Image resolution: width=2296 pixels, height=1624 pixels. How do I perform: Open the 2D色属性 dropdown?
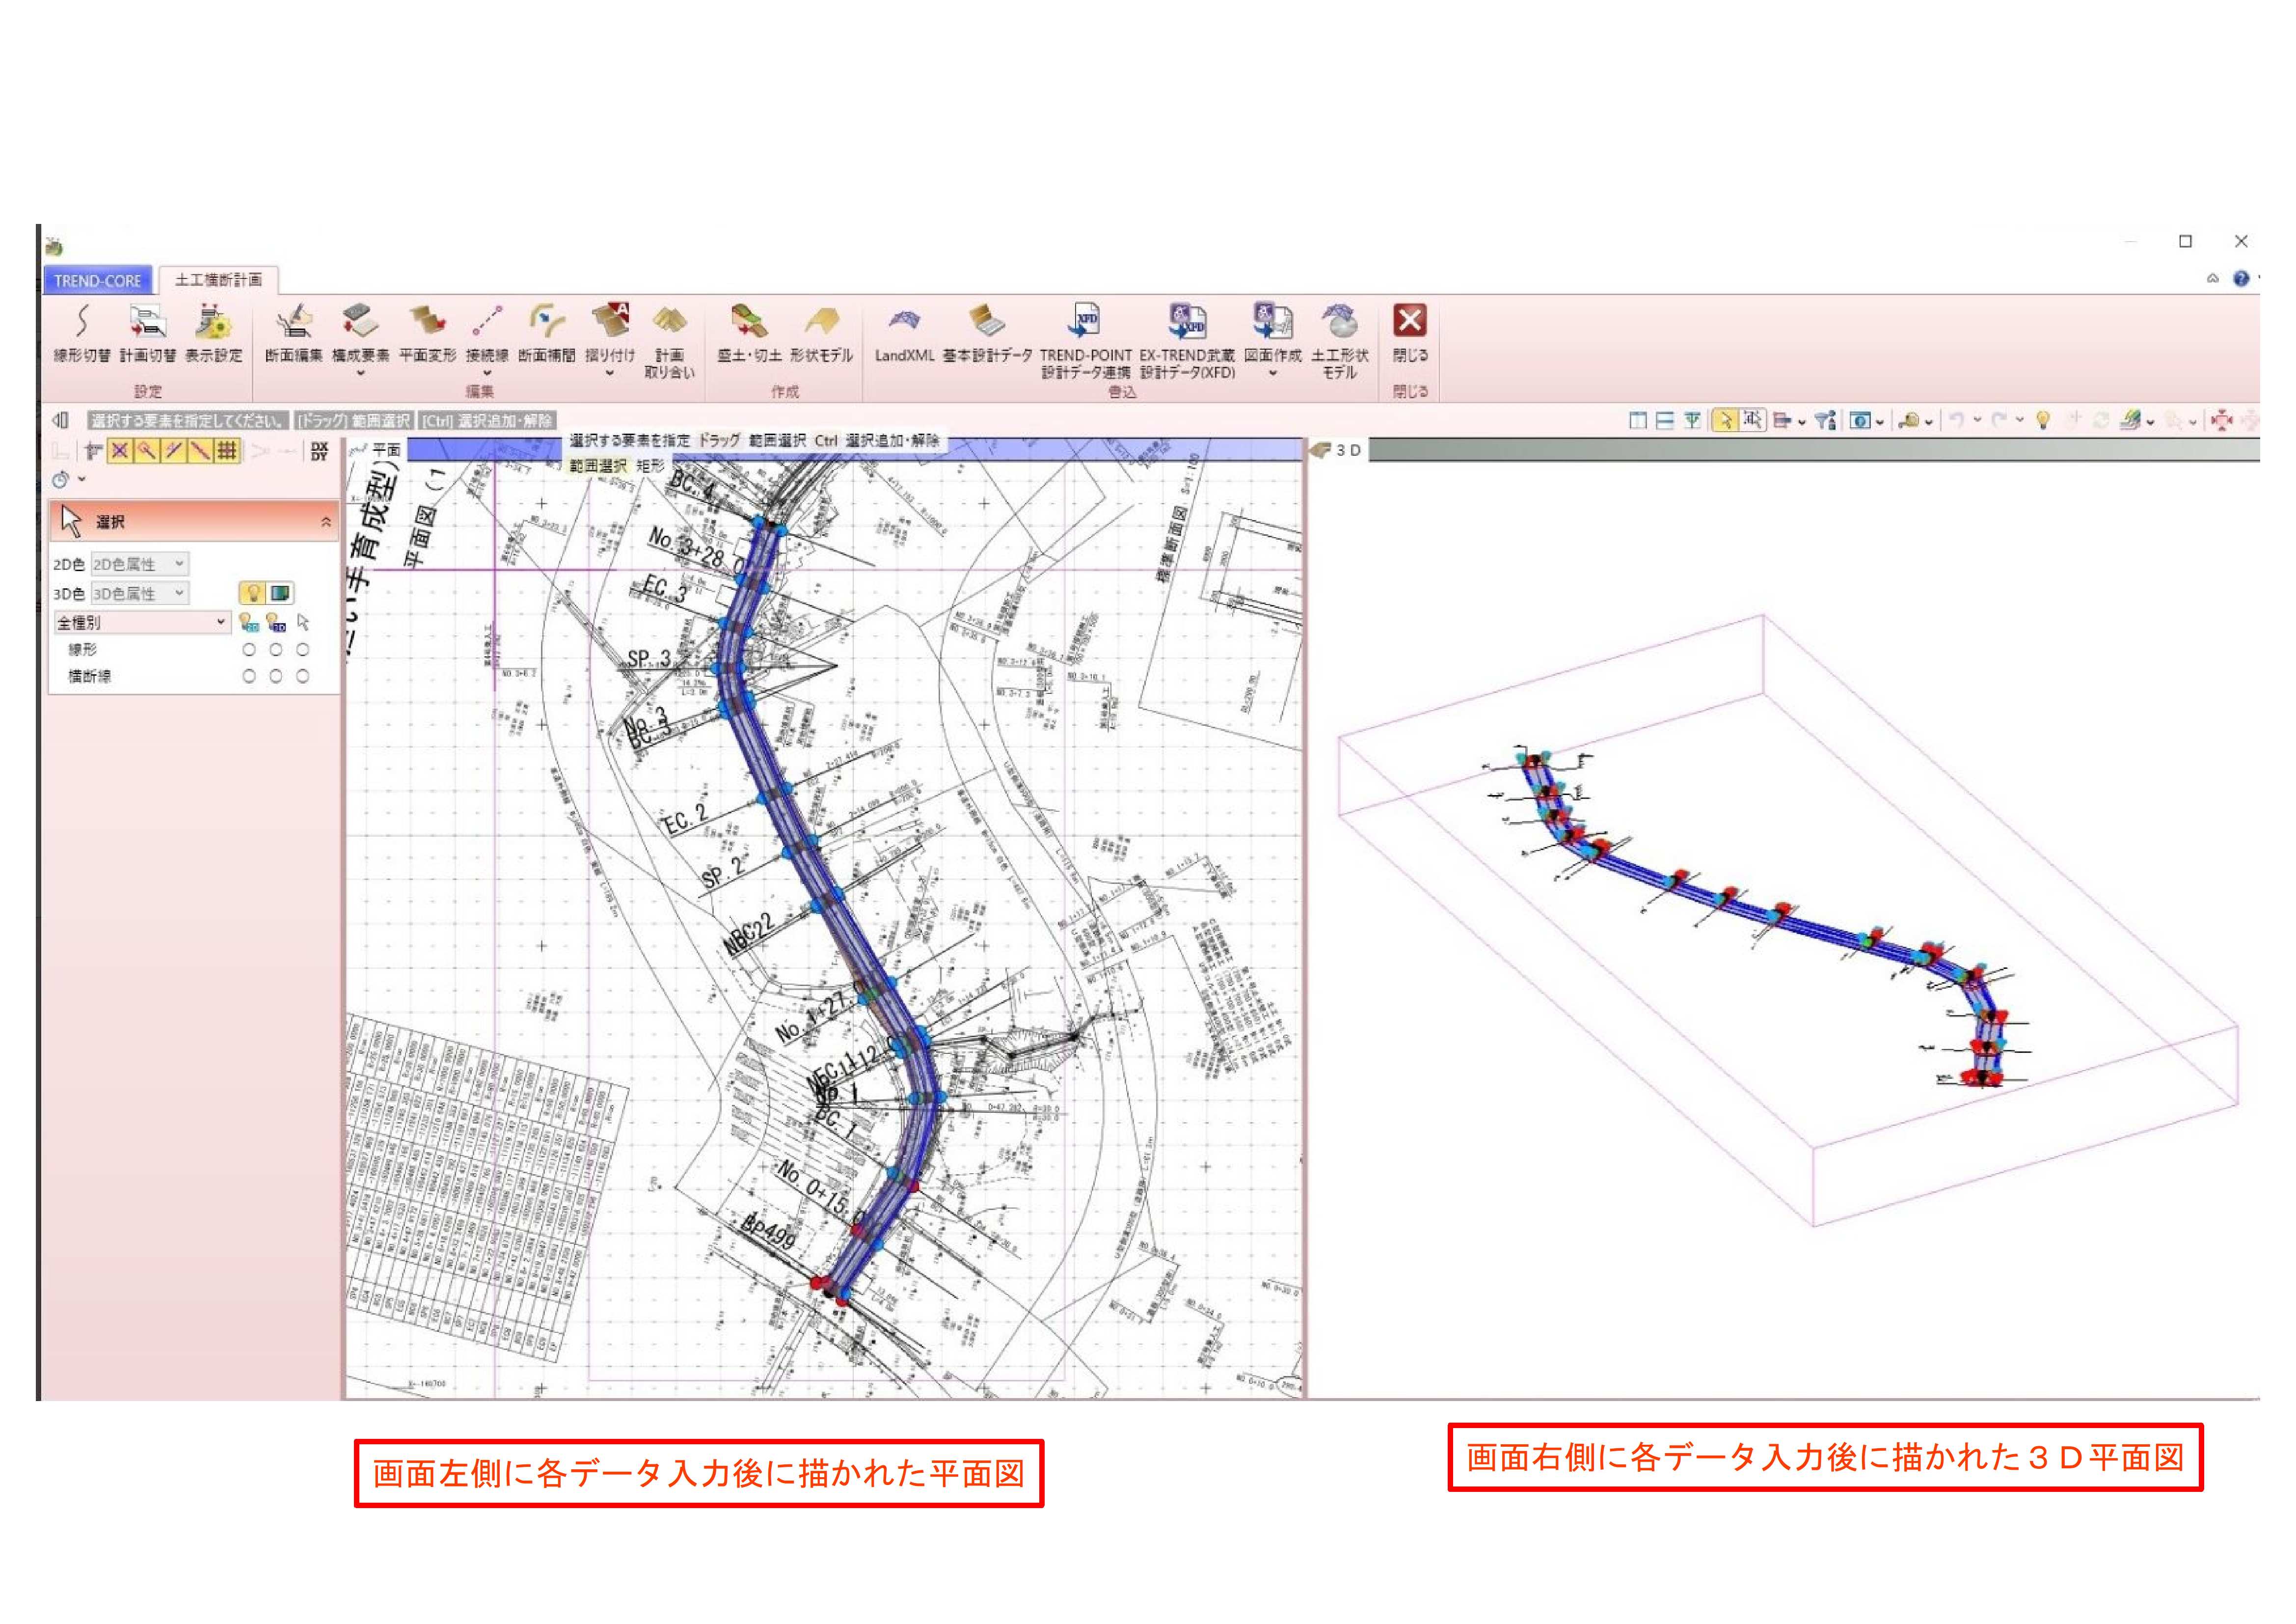[x=139, y=564]
